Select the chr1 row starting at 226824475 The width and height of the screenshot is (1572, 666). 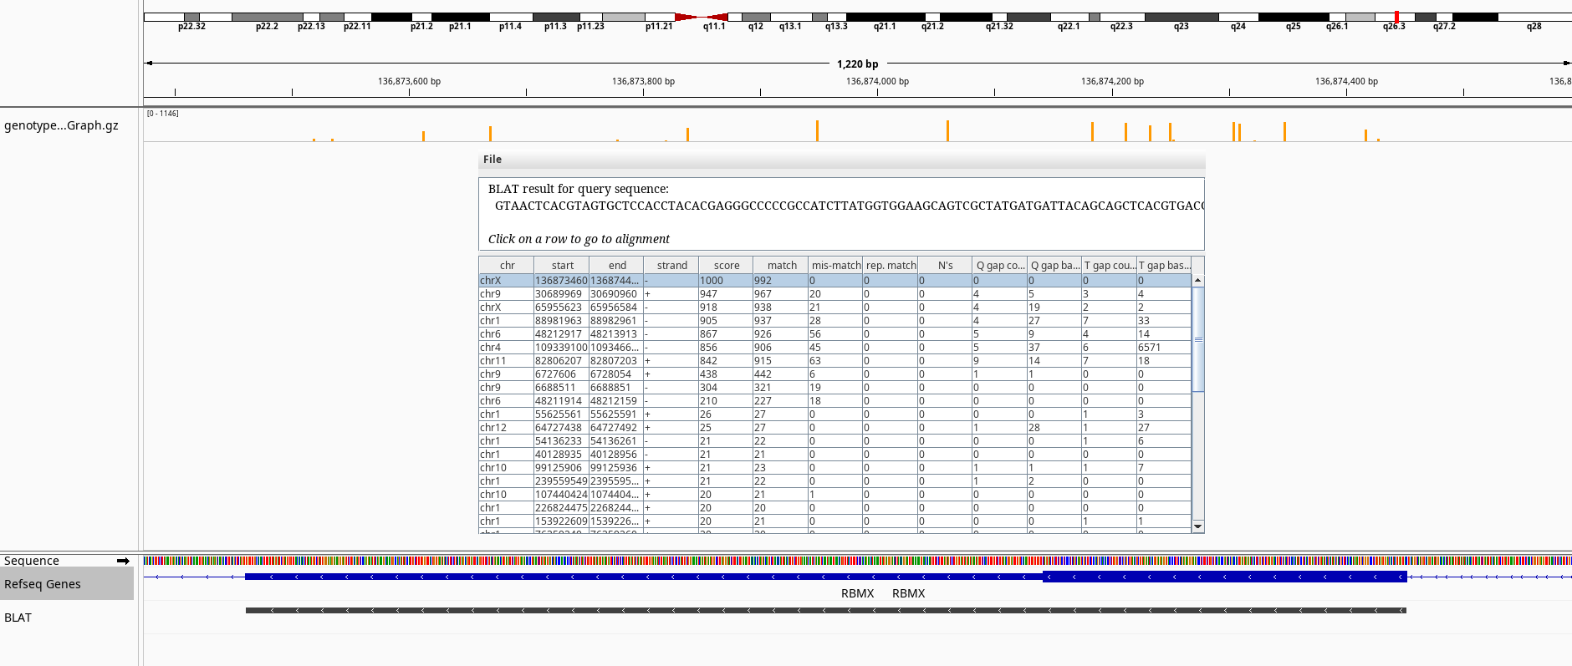click(x=834, y=508)
